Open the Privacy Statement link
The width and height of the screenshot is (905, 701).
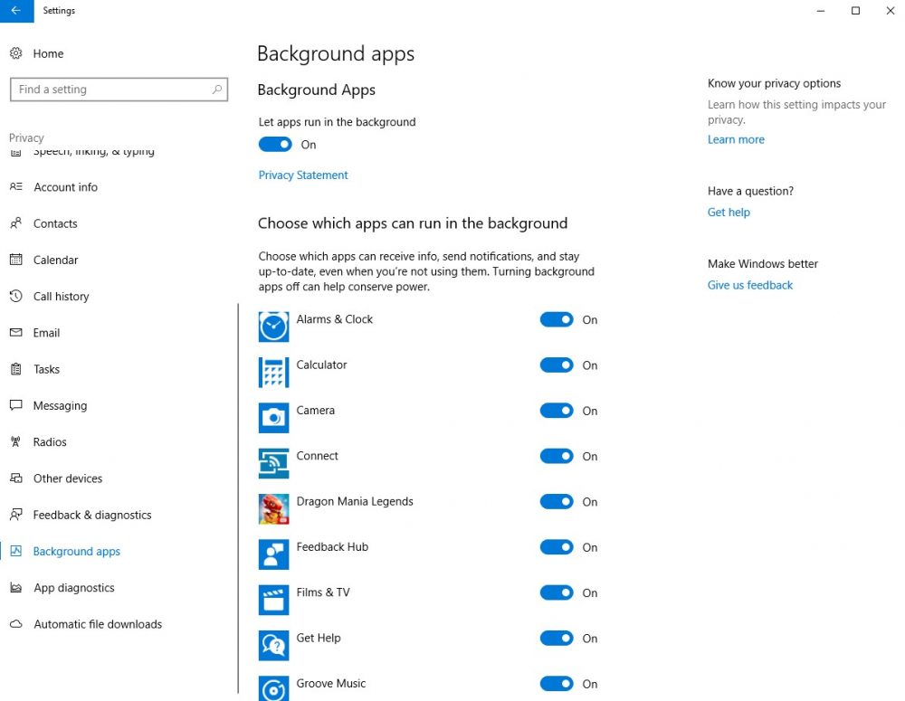click(x=303, y=175)
